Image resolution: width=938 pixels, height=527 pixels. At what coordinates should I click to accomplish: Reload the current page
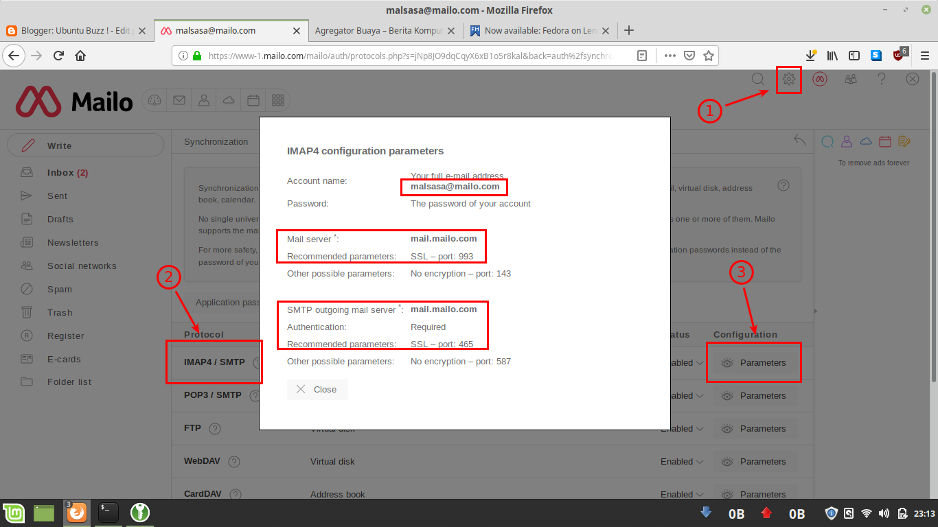tap(58, 56)
